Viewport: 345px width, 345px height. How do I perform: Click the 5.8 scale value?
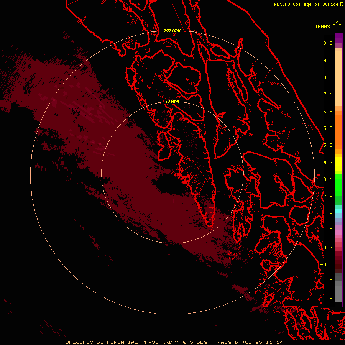pyautogui.click(x=328, y=128)
